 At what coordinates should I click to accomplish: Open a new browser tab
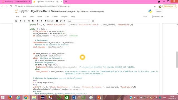click(x=66, y=2)
